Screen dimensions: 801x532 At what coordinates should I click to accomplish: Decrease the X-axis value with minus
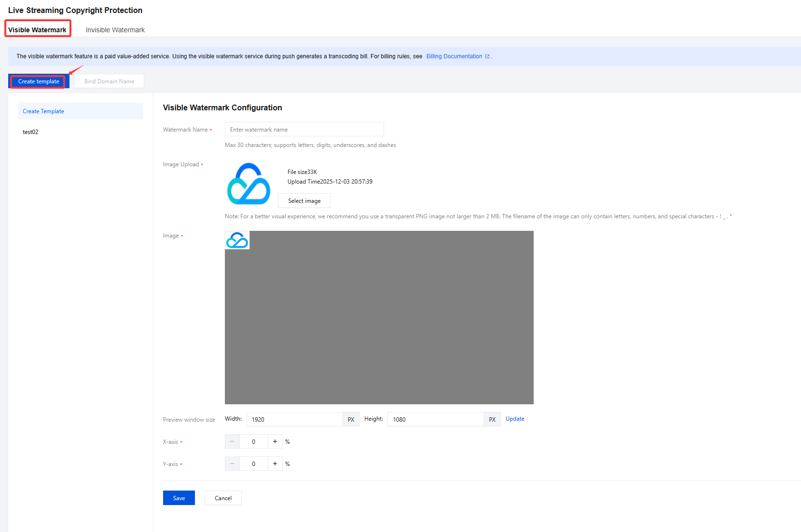point(232,441)
